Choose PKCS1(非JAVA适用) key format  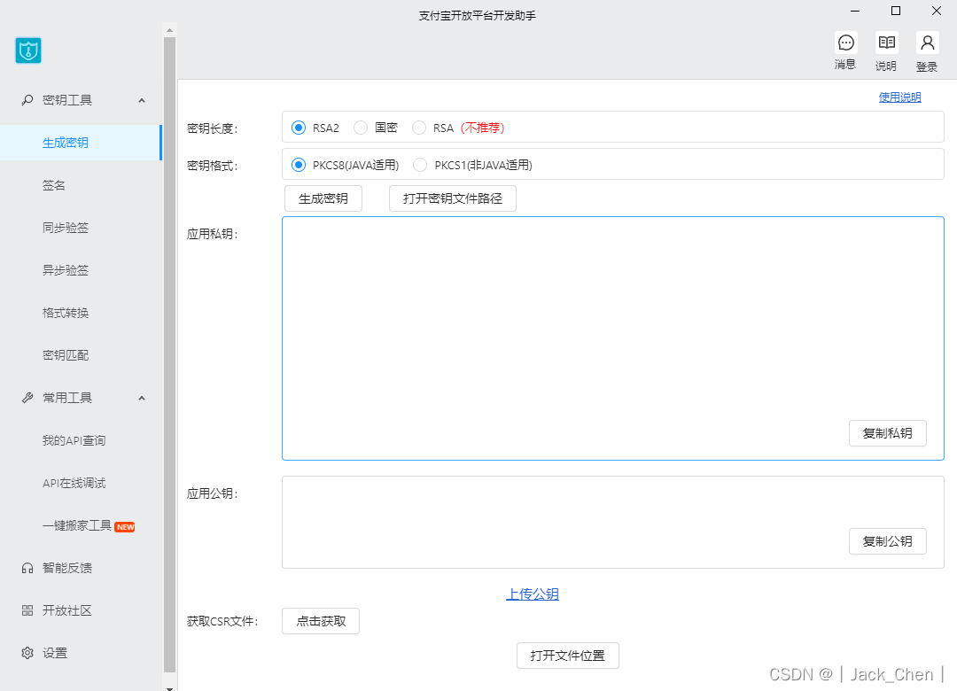[x=420, y=165]
